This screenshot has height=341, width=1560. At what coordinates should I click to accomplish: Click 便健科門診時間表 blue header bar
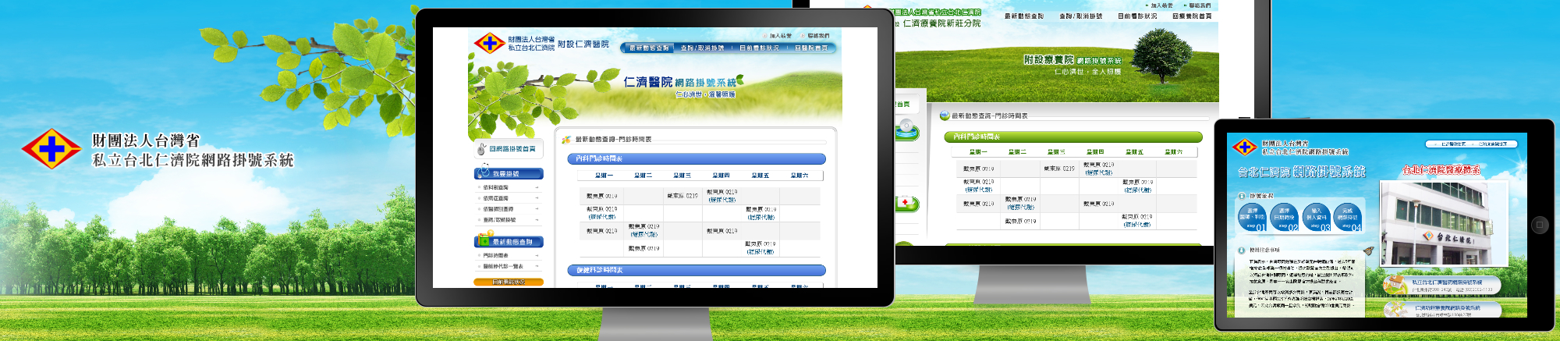coord(696,270)
